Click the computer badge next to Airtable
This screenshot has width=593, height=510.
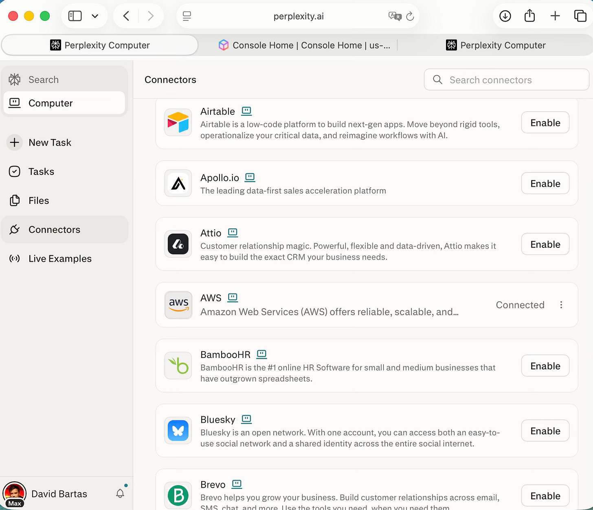pyautogui.click(x=246, y=111)
